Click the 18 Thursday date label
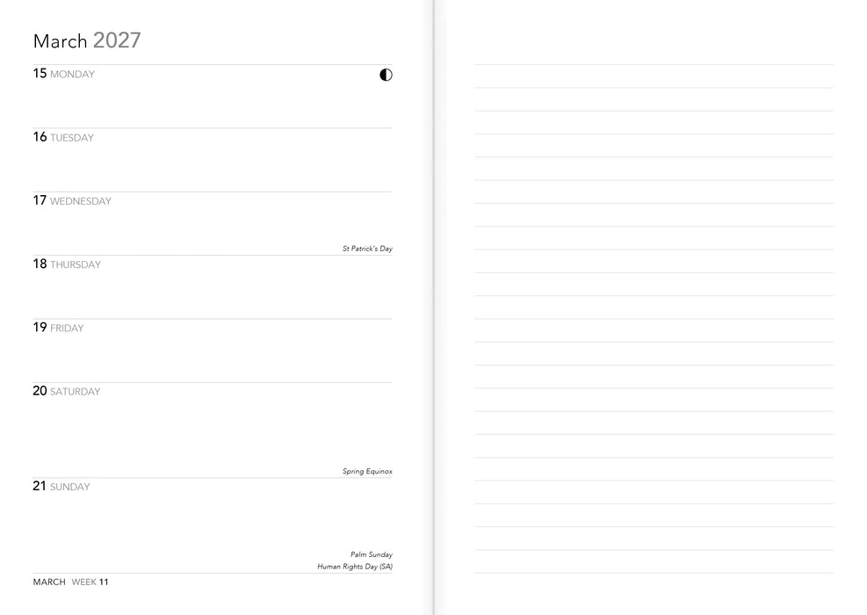This screenshot has height=615, width=867. [67, 264]
